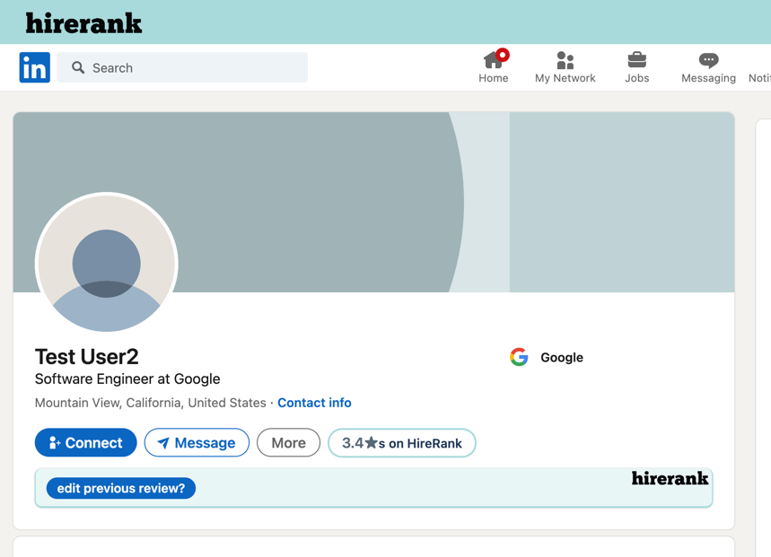Click the search magnifier icon
Screen dimensions: 771x557
coord(78,67)
